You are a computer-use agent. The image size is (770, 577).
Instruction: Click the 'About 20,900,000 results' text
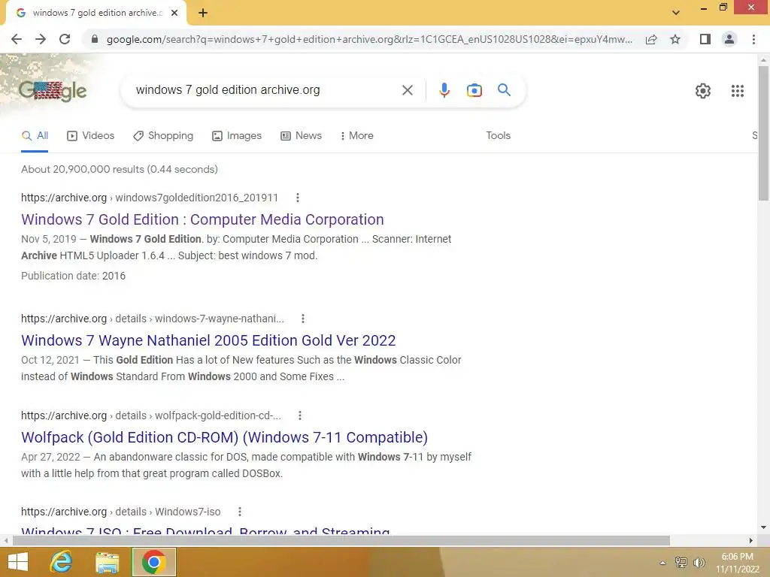(120, 169)
